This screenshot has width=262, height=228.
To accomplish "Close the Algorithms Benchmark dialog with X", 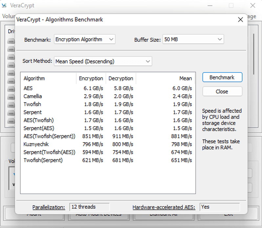I will 240,20.
